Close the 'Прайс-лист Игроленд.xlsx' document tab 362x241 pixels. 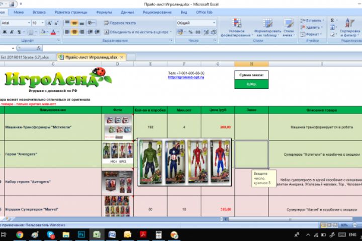click(122, 57)
